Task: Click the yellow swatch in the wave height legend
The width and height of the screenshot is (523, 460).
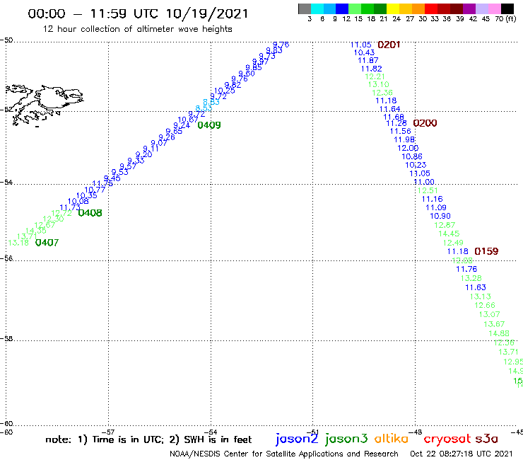Action: pos(392,8)
